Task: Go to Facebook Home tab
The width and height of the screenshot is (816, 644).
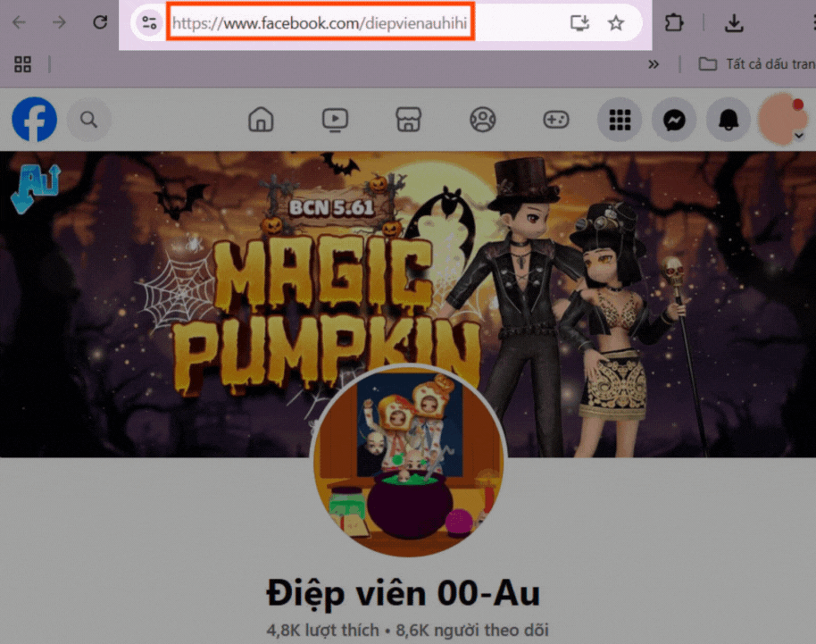Action: click(x=261, y=119)
